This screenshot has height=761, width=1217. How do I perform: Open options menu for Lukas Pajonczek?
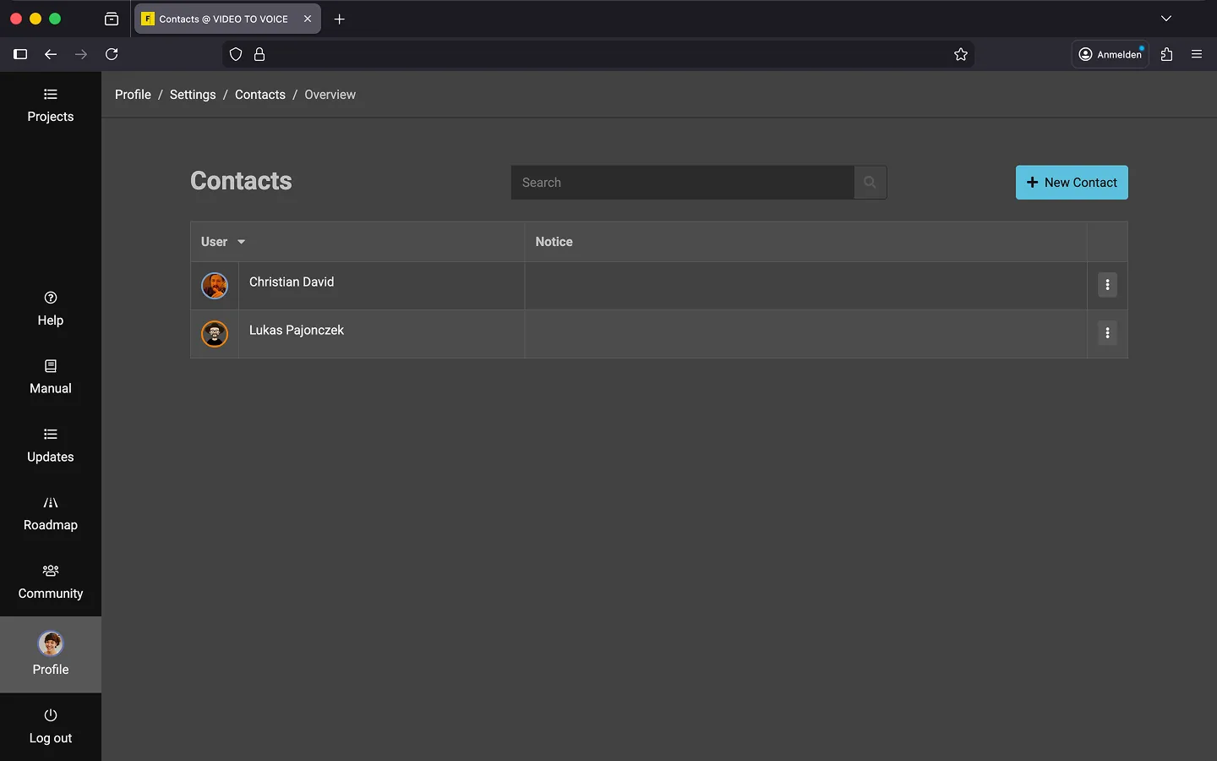pyautogui.click(x=1107, y=333)
